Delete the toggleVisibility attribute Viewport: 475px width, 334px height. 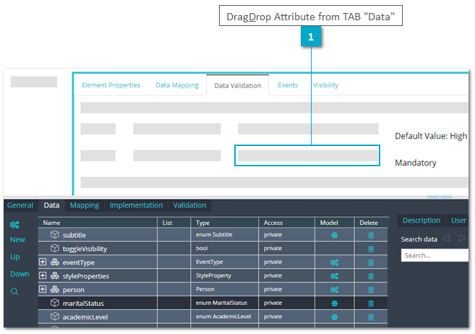click(x=371, y=249)
